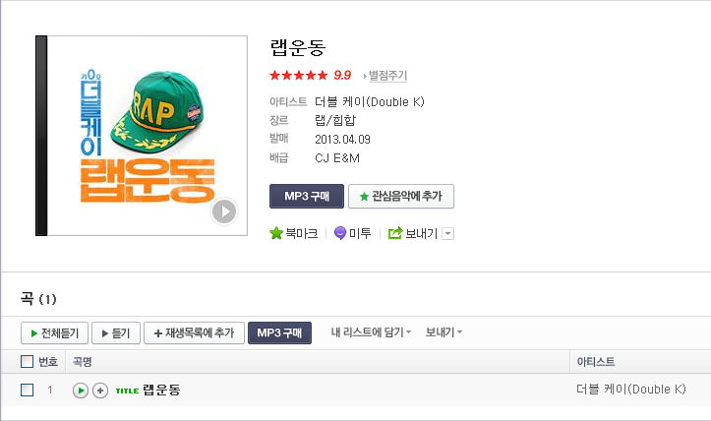
Task: Share via the purple 미투 icon
Action: [x=340, y=233]
